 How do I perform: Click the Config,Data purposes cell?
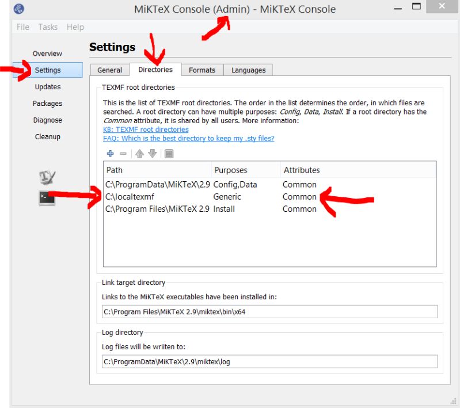(x=235, y=185)
